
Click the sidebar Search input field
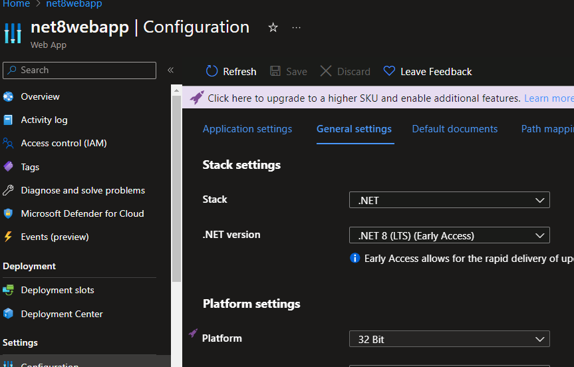[79, 70]
